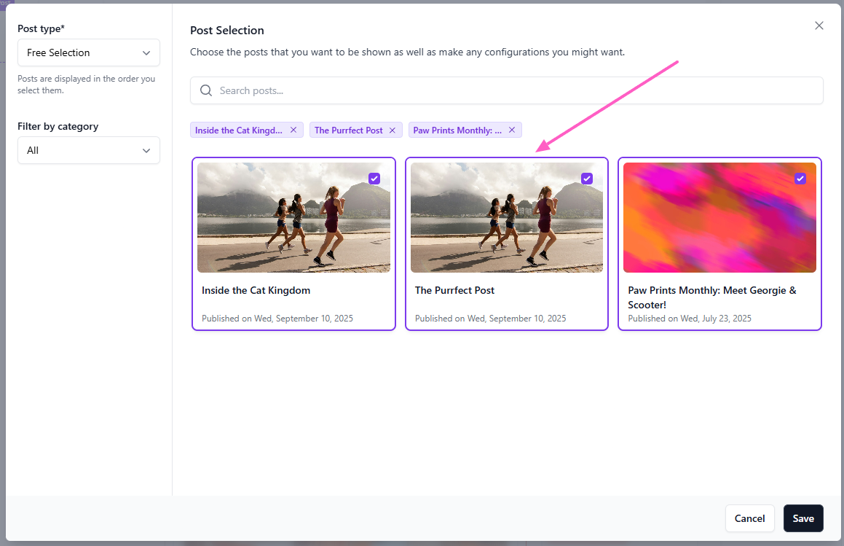
Task: Click The Purrfect Post runners thumbnail
Action: [x=506, y=219]
